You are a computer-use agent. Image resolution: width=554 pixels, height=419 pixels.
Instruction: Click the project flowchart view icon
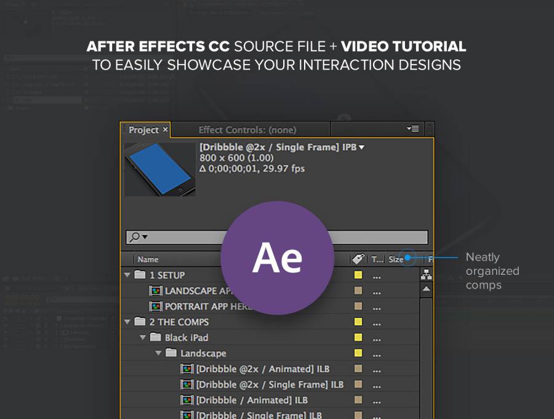(426, 275)
